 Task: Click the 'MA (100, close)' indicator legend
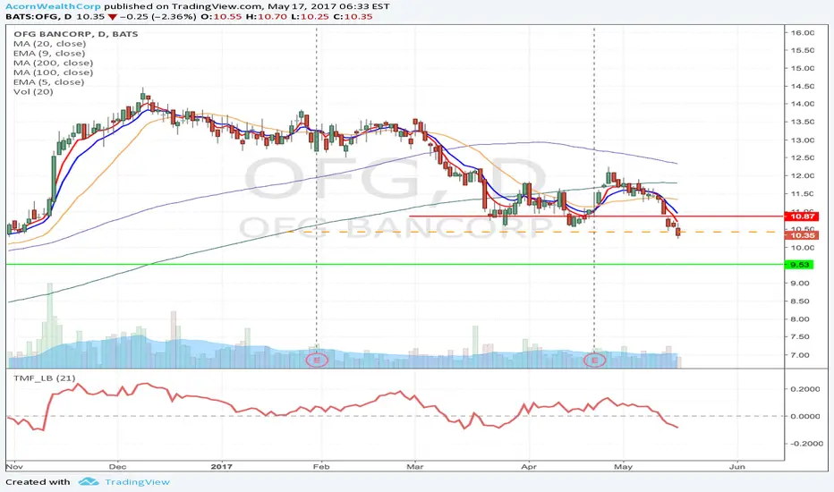[x=53, y=72]
